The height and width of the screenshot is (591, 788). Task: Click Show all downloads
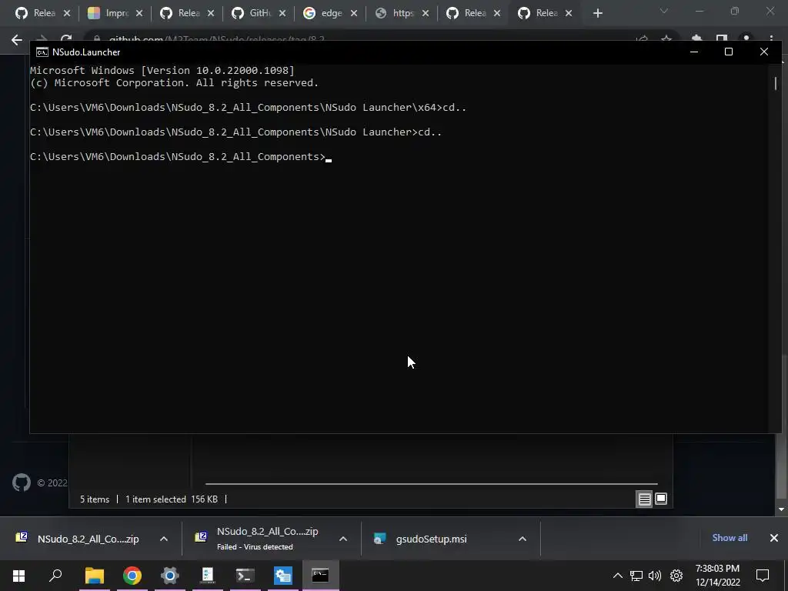point(730,538)
